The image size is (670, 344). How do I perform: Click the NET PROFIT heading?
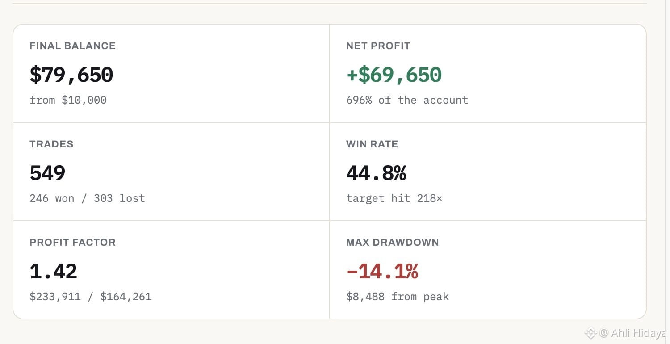tap(378, 46)
